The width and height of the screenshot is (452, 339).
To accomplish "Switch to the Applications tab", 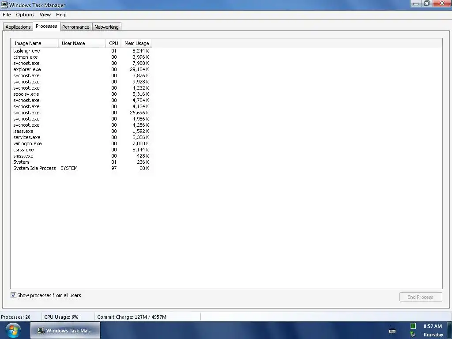I will click(x=18, y=27).
